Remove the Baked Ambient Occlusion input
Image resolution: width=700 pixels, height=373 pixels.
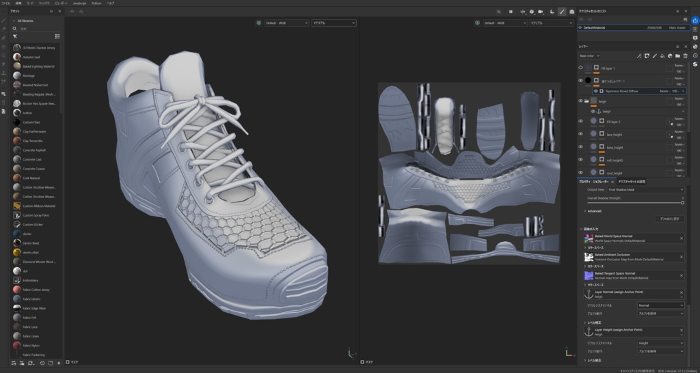[x=682, y=257]
